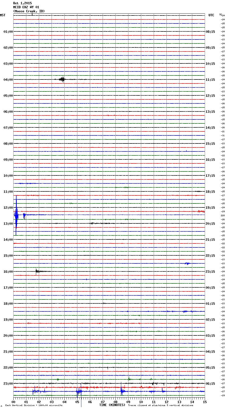226x409 pixels.
Task: Select the 22:00 MST row label
Action: 8,368
